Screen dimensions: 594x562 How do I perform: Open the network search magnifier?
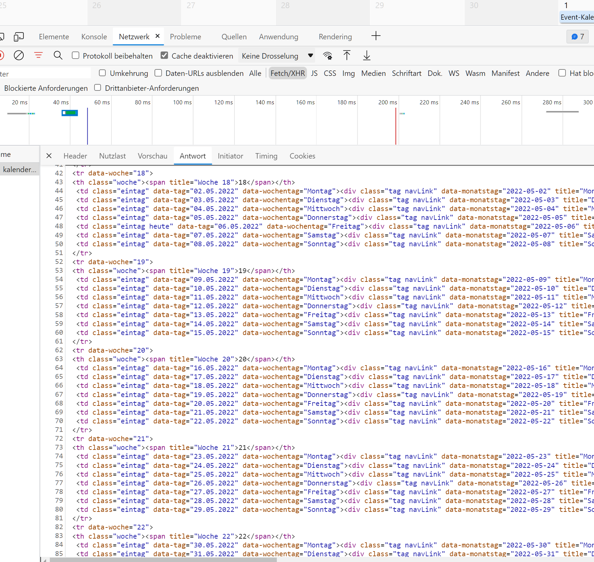(58, 55)
